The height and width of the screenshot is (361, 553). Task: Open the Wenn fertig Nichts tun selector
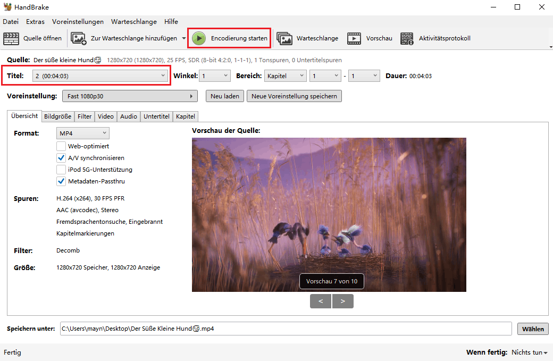[x=529, y=352]
